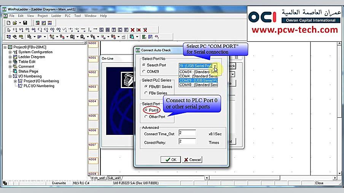This screenshot has height=193, width=344.
Task: Insert the boxed S set function
Action: click(101, 30)
